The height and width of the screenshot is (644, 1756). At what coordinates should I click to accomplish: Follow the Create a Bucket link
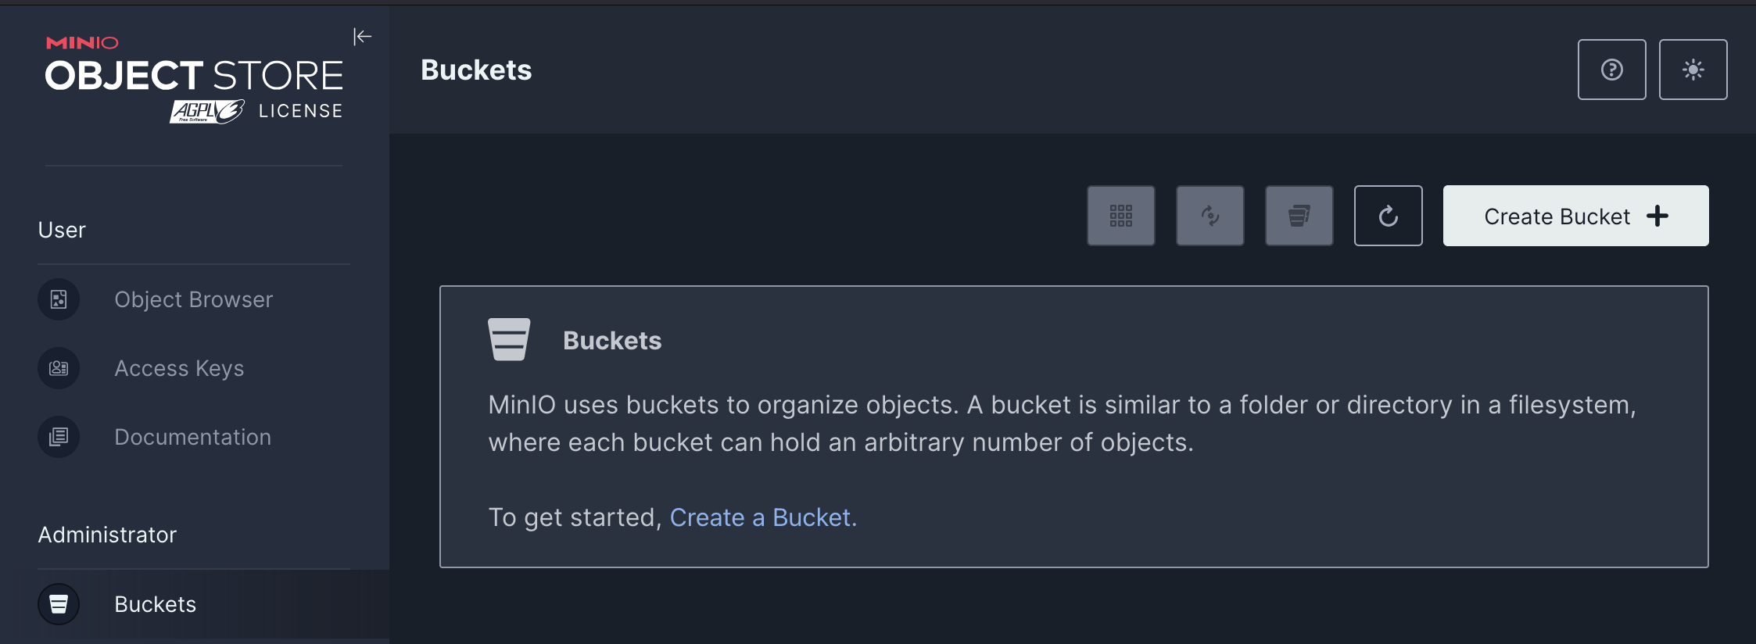(762, 517)
